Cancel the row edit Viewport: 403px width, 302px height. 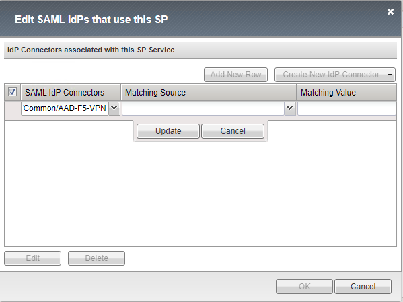pyautogui.click(x=233, y=131)
